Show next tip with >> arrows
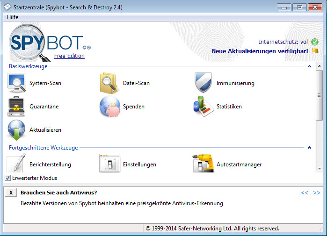 pyautogui.click(x=317, y=193)
